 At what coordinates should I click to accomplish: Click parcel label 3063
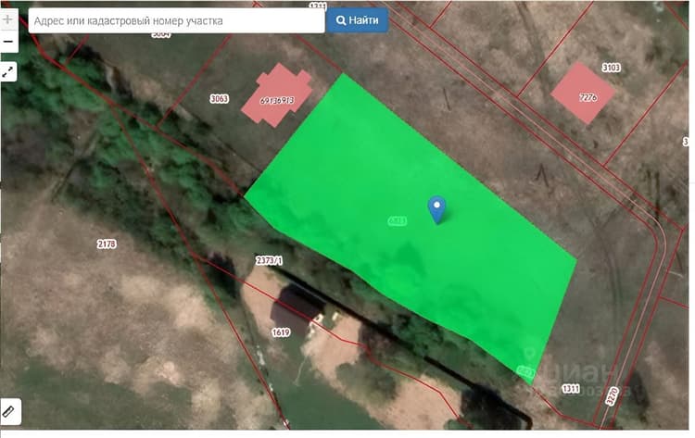tap(219, 98)
